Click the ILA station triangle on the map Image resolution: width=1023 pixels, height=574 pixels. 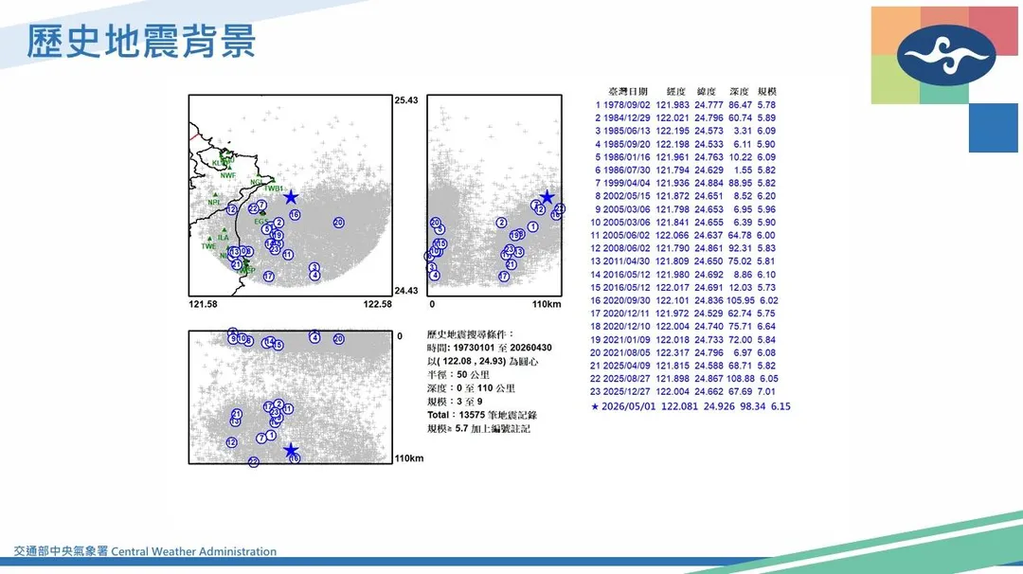(x=224, y=230)
